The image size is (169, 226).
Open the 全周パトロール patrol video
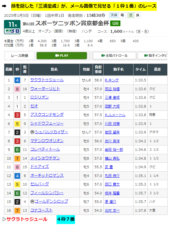click(114, 56)
